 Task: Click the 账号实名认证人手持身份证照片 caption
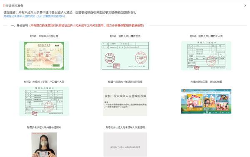pyautogui.click(x=44, y=128)
